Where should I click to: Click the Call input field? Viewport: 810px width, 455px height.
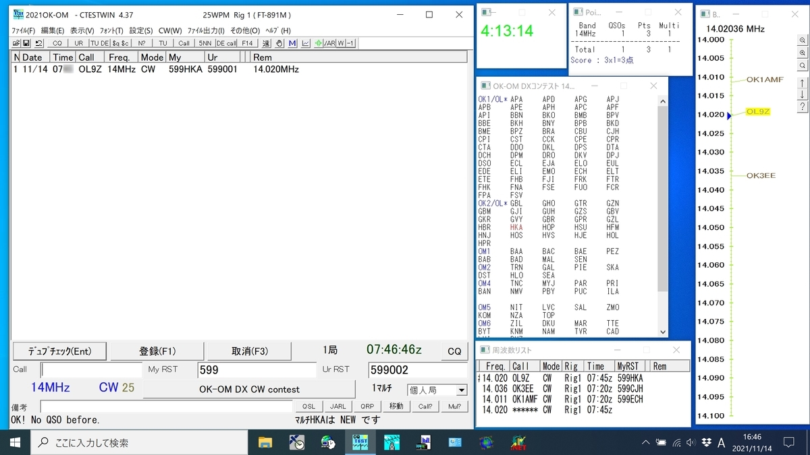[x=92, y=370]
